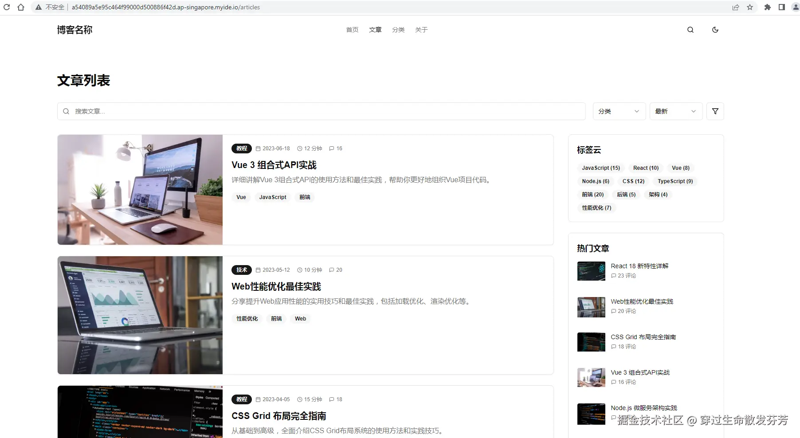Open comments on Vue 3 组合式API实战 article
800x438 pixels.
tap(336, 149)
